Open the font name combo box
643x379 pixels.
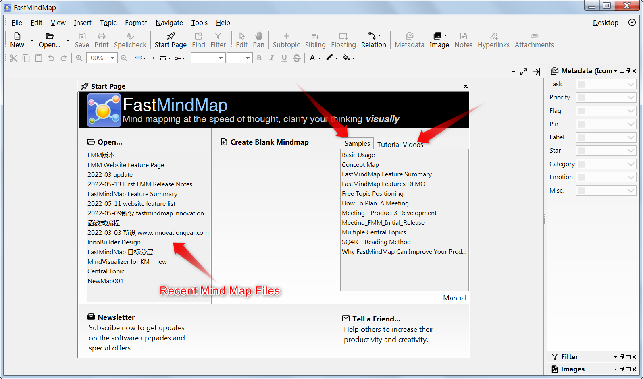(208, 58)
